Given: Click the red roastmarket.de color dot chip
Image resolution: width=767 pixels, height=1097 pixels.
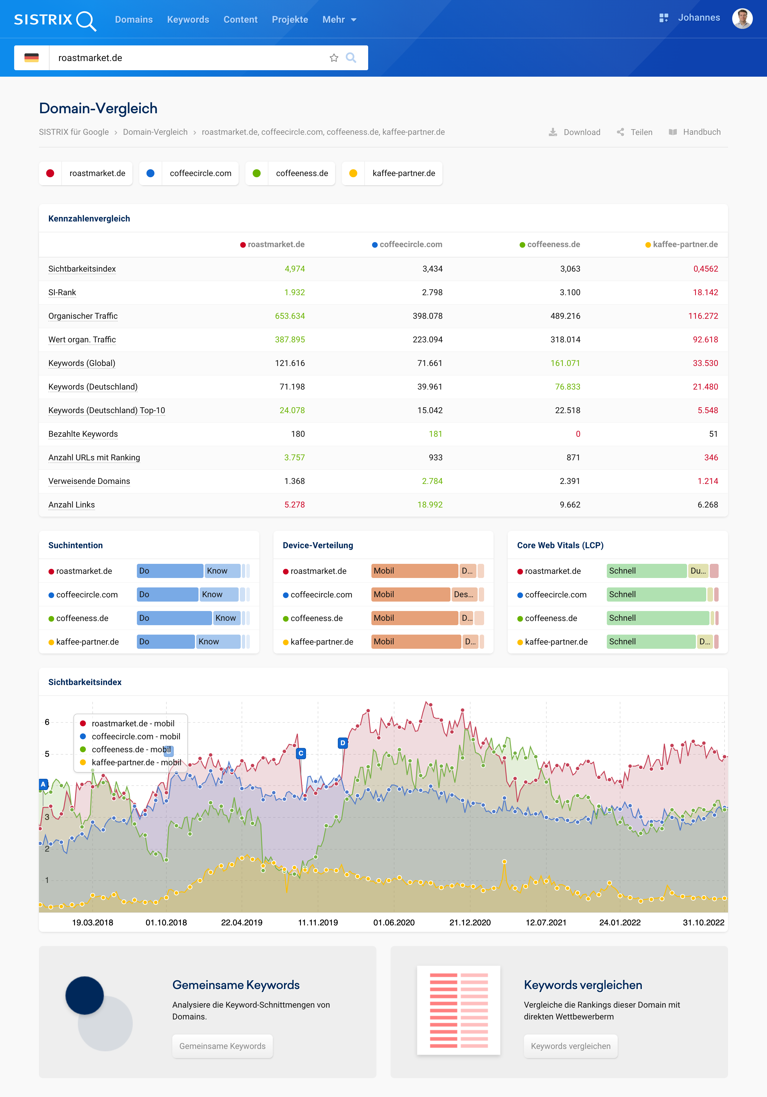Looking at the screenshot, I should click(50, 173).
